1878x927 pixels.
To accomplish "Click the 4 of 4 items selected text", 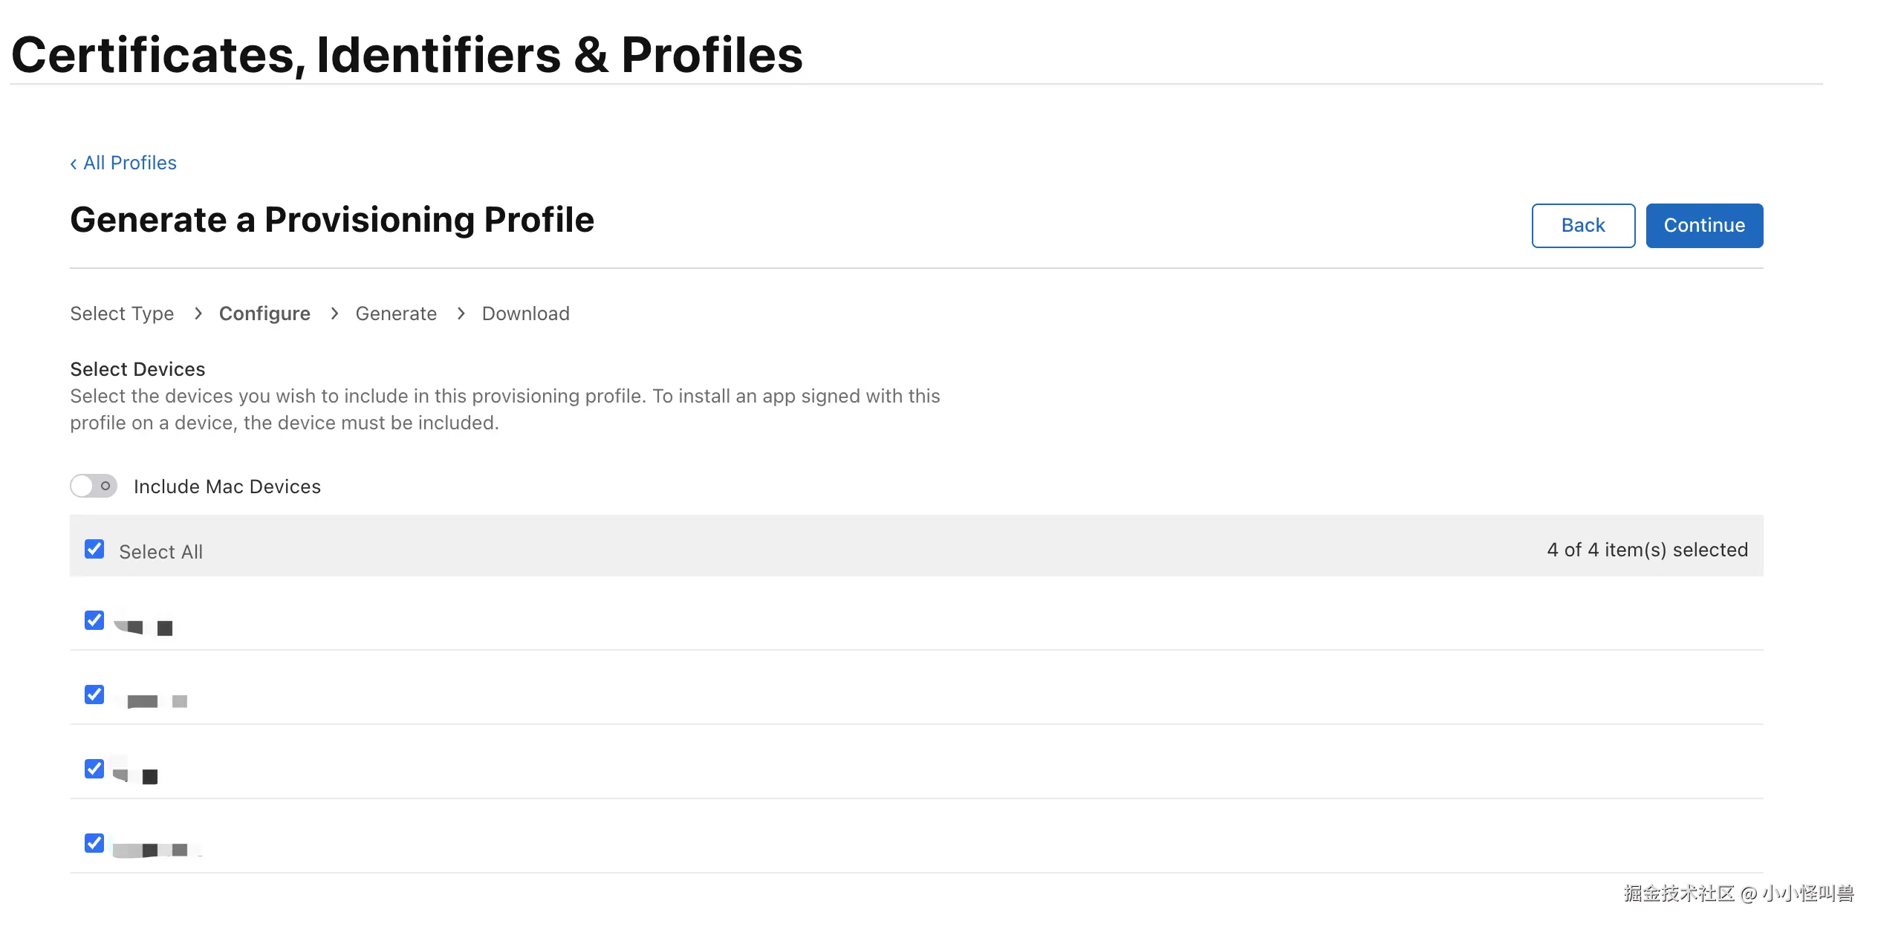I will [1647, 550].
